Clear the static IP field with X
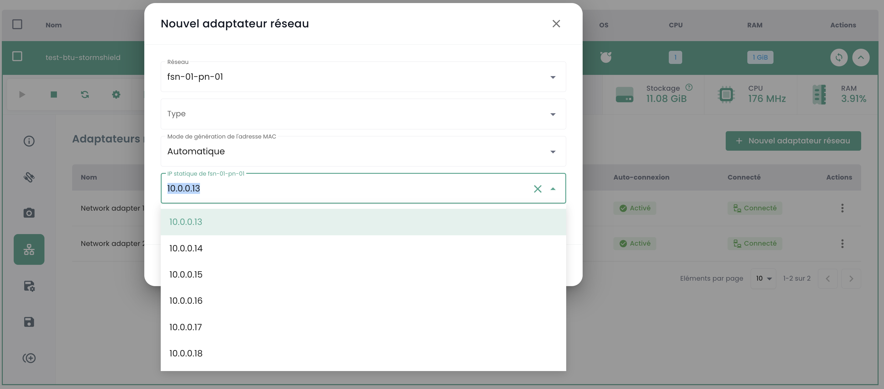Image resolution: width=884 pixels, height=389 pixels. pyautogui.click(x=537, y=189)
